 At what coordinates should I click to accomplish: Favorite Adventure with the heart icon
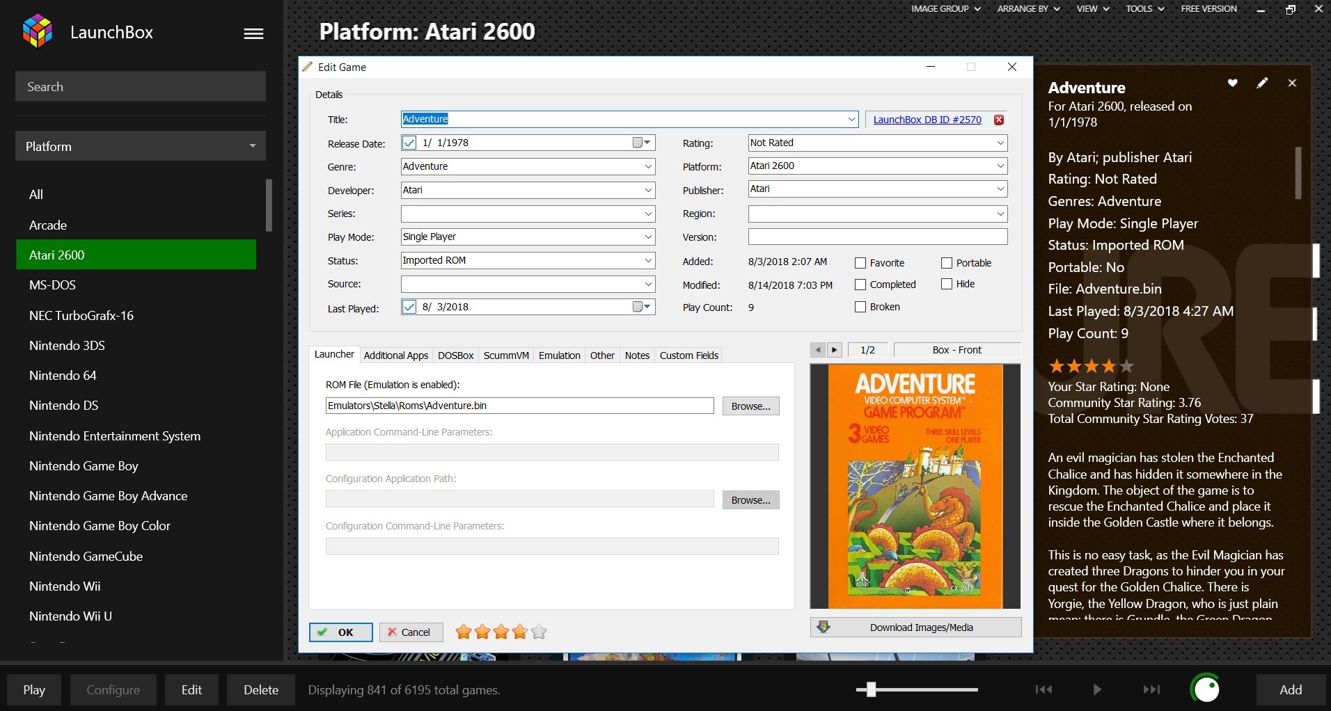[1232, 83]
